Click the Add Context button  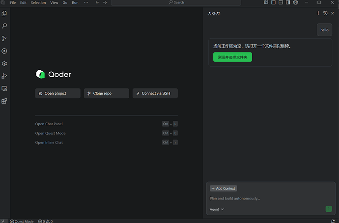[x=224, y=189]
